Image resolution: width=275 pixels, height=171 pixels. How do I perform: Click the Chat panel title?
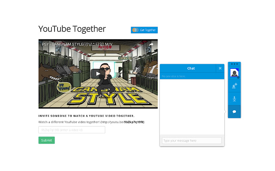191,68
